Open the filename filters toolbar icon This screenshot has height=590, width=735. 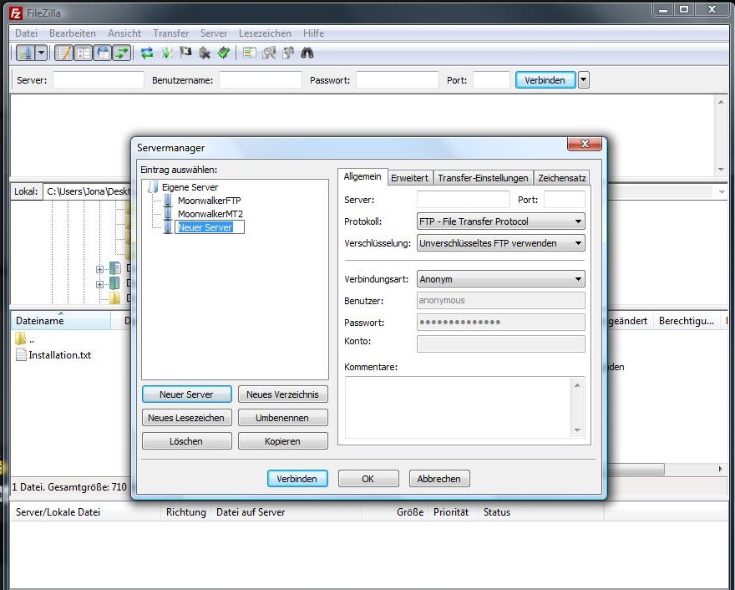[x=250, y=53]
